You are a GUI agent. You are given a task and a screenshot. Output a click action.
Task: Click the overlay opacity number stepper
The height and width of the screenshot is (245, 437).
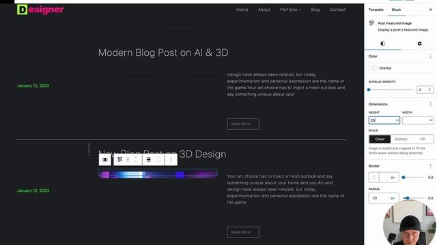(x=429, y=90)
